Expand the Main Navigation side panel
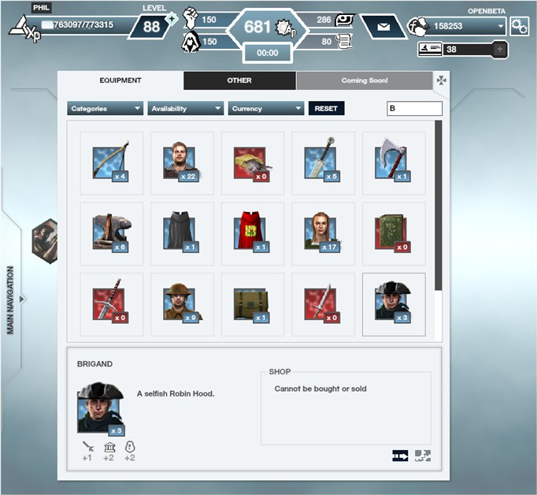The height and width of the screenshot is (495, 537). [x=22, y=300]
